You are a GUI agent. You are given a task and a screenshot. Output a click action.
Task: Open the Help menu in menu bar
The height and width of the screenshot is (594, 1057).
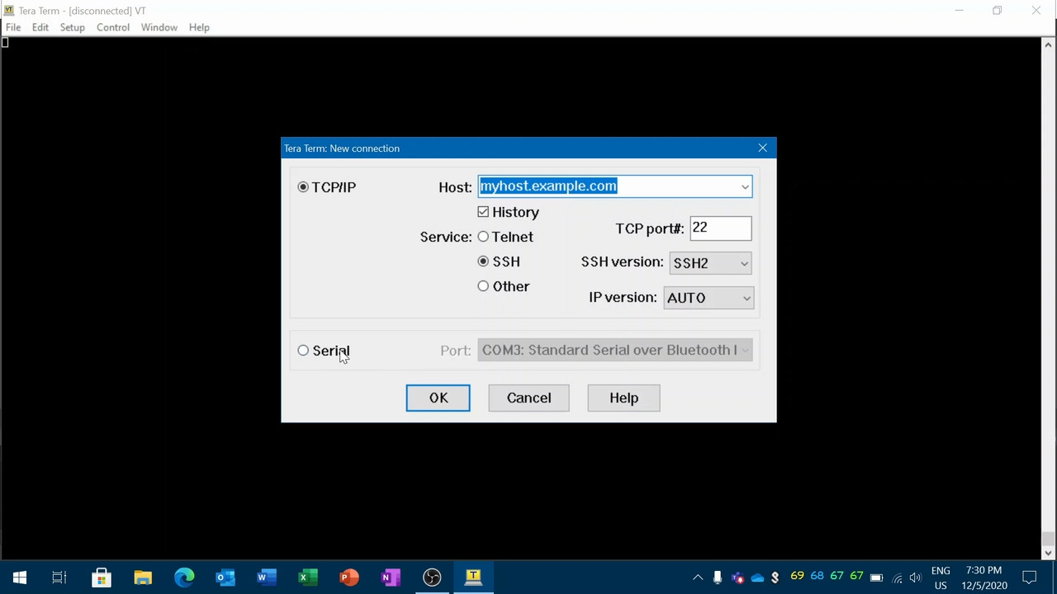click(199, 27)
